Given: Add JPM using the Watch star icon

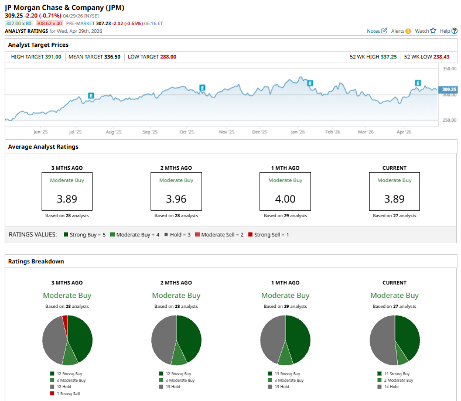Looking at the screenshot, I should pos(433,30).
